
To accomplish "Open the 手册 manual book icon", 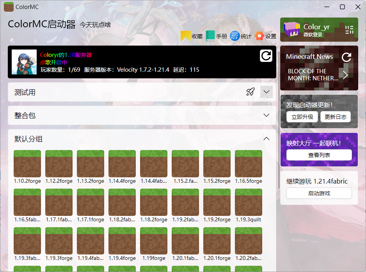I will [211, 36].
